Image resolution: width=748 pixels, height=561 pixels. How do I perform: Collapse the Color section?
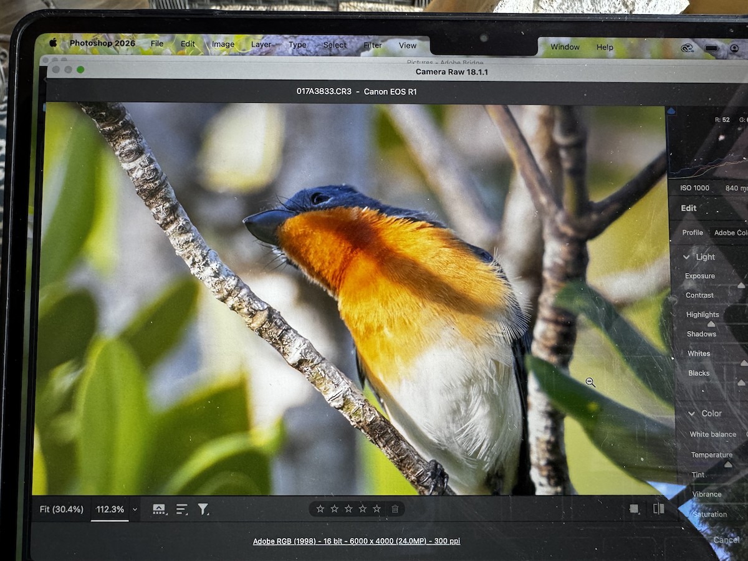(x=691, y=413)
